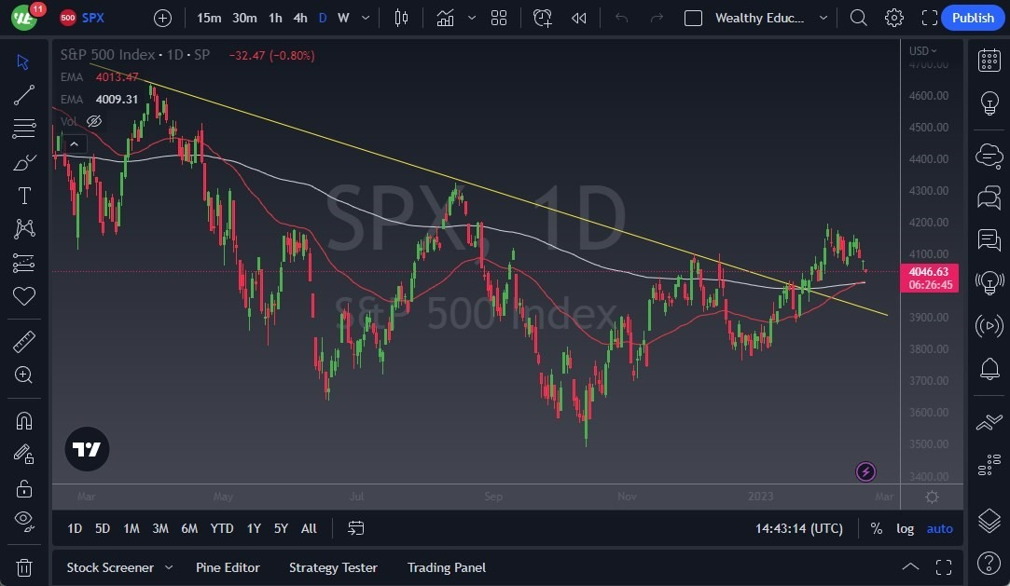The width and height of the screenshot is (1010, 586).
Task: Open the chart style dropdown next to candles
Action: [472, 18]
